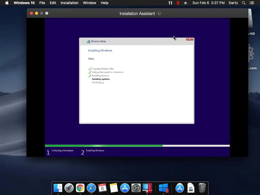Click the Parallels red bars menu bar icon
This screenshot has width=260, height=195.
click(178, 3)
